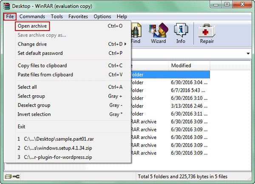The height and width of the screenshot is (184, 255).
Task: Open the Tools menu
Action: [x=57, y=17]
